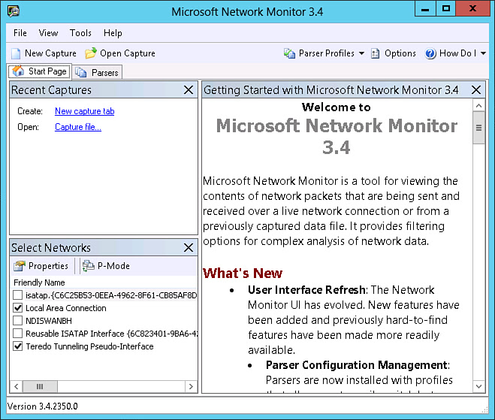Click the New Capture toolbar button

[x=44, y=53]
